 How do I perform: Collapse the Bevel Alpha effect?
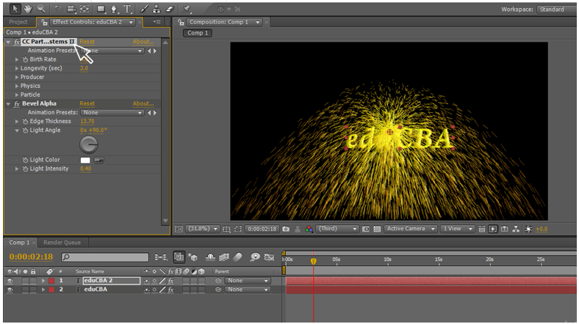[x=8, y=104]
